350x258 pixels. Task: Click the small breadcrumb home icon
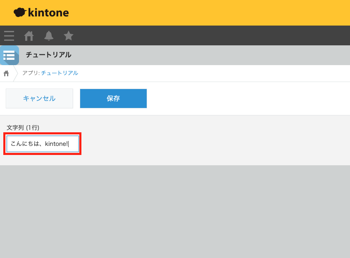tap(6, 73)
